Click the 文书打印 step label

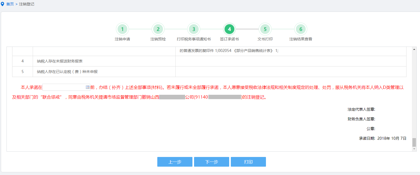click(x=265, y=39)
